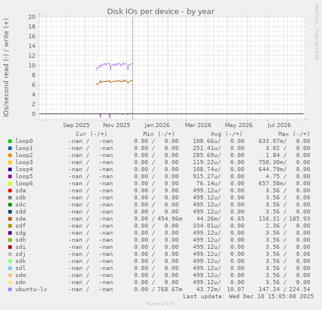The width and height of the screenshot is (322, 310).
Task: Click the 'loop4' legend label
Action: [24, 169]
